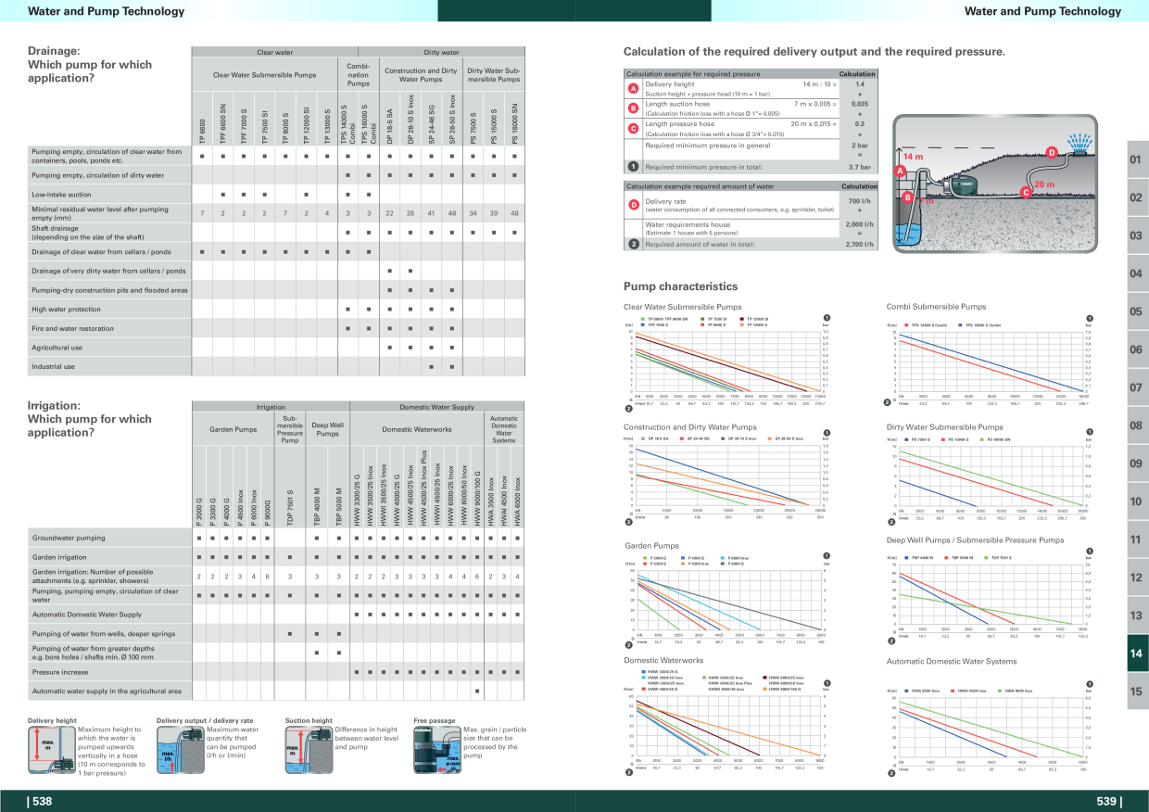
Task: Click the sprinkler spray graphic in the illustration
Action: [1080, 145]
